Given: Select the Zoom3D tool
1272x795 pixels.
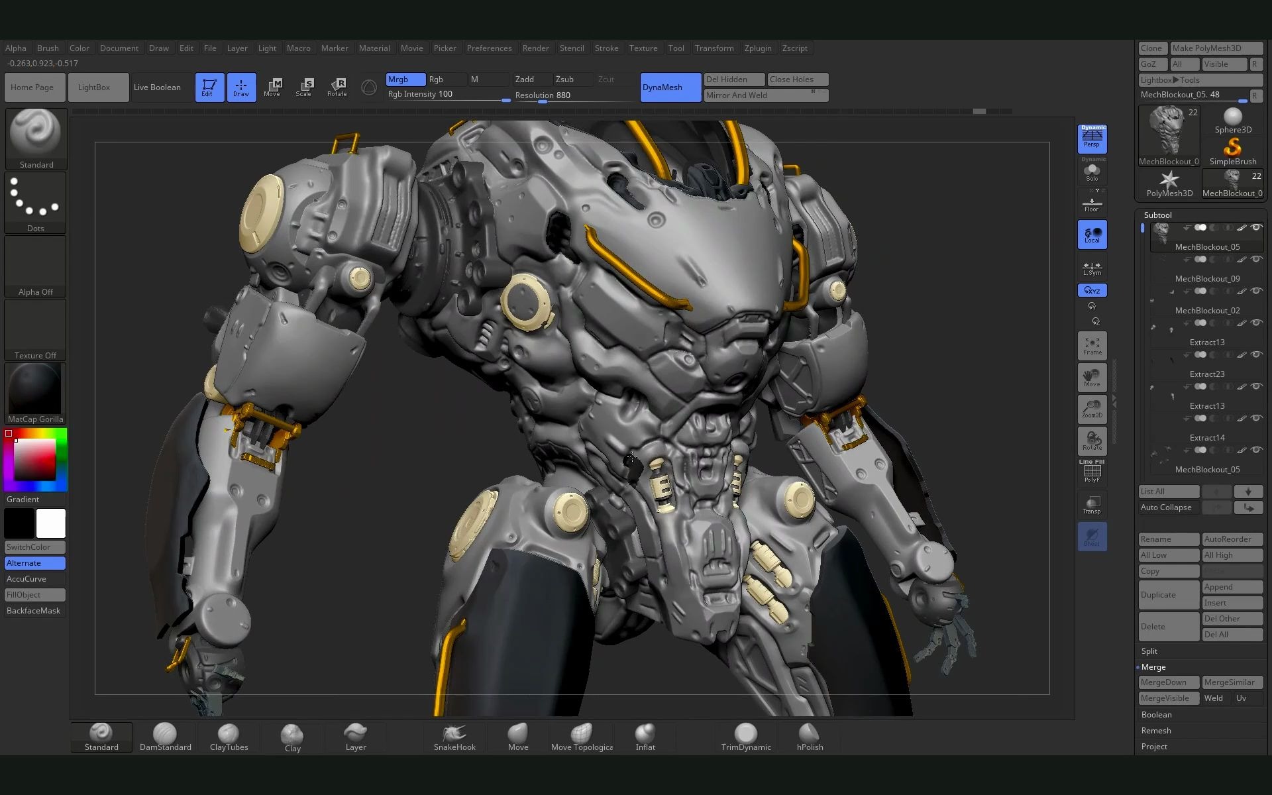Looking at the screenshot, I should [1092, 409].
